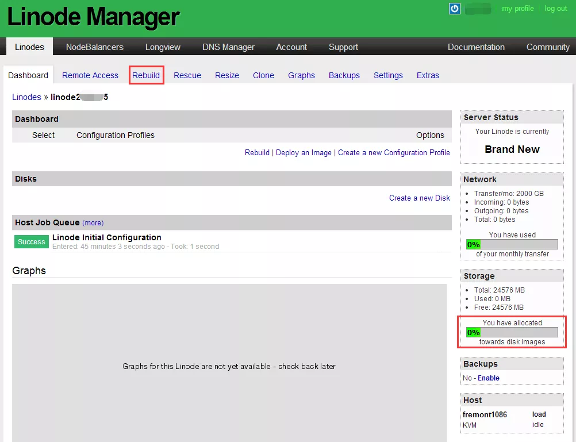576x442 pixels.
Task: Click the Linode Manager logo title
Action: click(93, 17)
